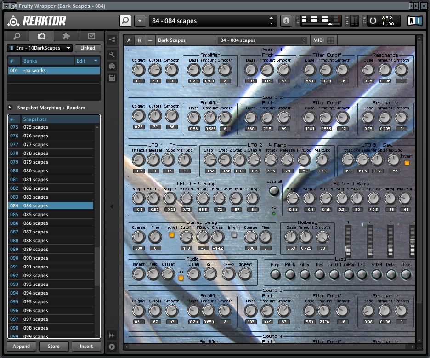Open the Banks Edit dropdown menu
Screen dimensions: 430x358
[87, 61]
